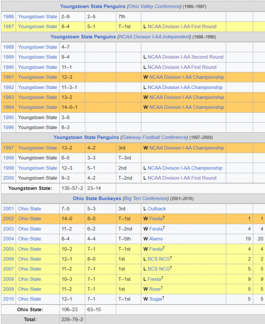Image resolution: width=265 pixels, height=324 pixels.
Task: Select the 2002 season year link
Action: (x=8, y=219)
